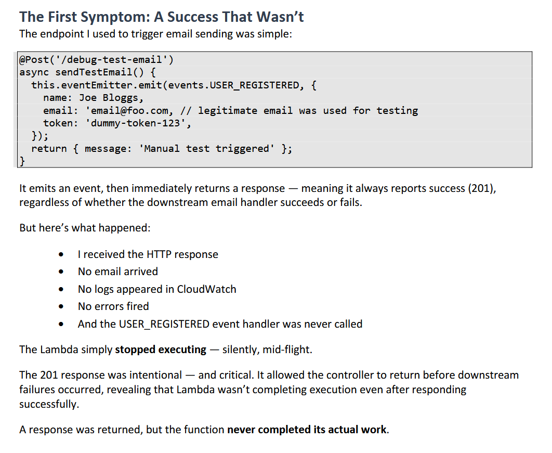Click the sentence 'But here's what happened:'
This screenshot has width=552, height=453.
click(85, 228)
